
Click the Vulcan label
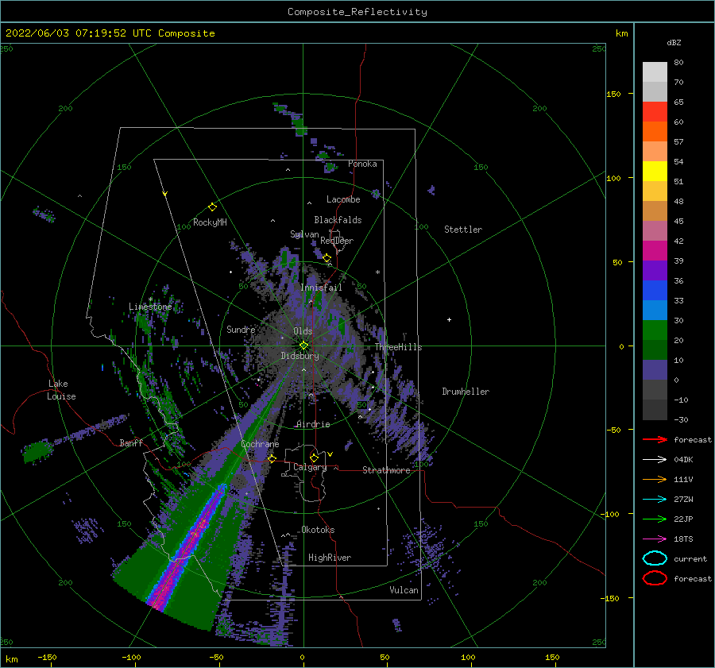404,590
